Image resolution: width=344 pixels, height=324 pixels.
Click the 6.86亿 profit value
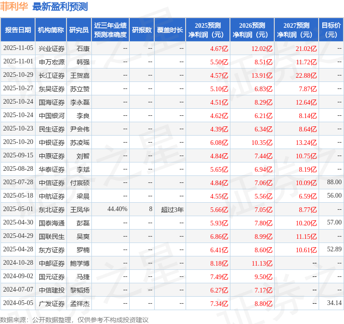[x=219, y=236]
